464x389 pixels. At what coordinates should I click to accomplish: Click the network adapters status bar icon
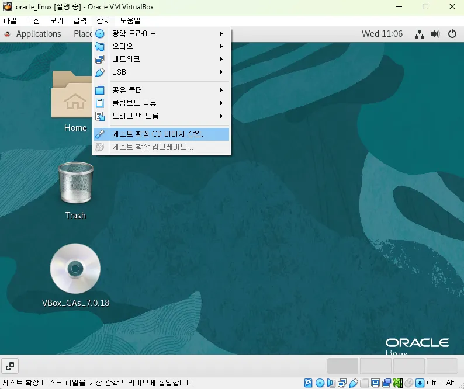pyautogui.click(x=342, y=383)
